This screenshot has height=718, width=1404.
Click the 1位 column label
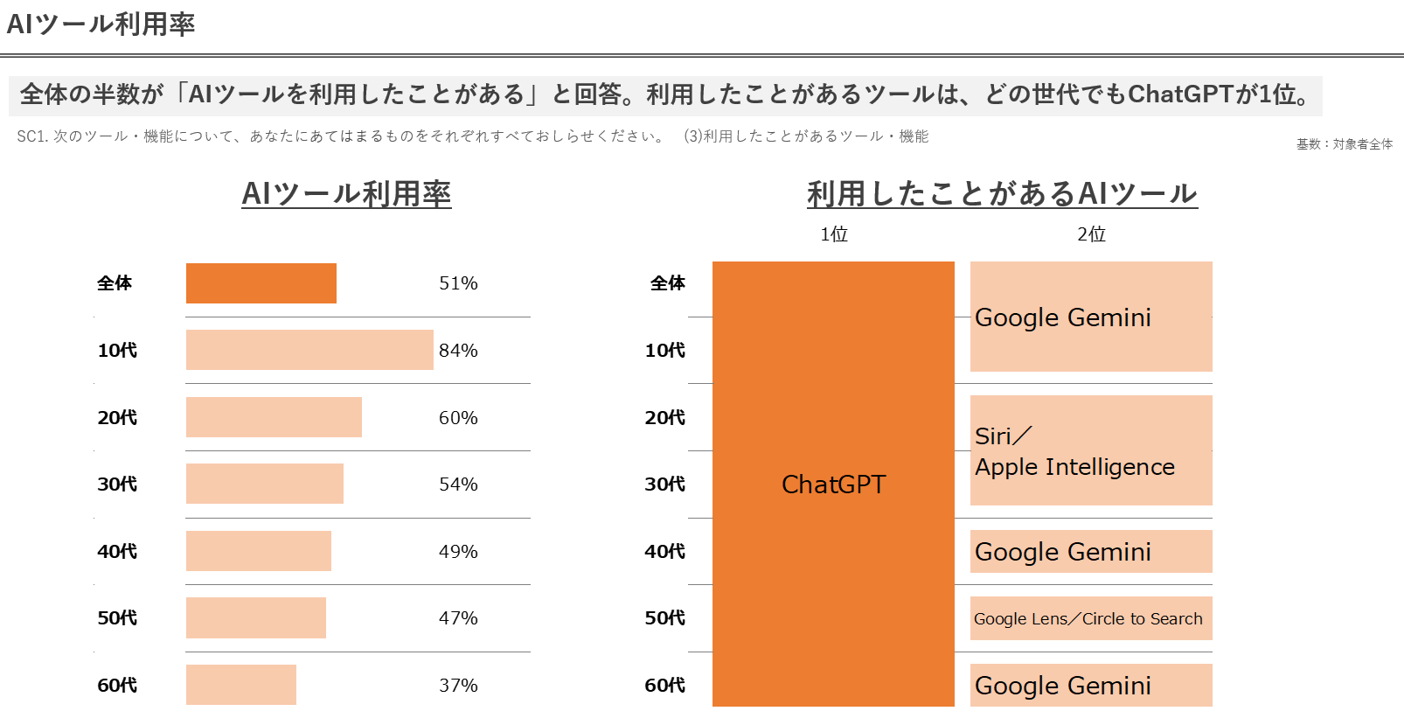point(833,234)
